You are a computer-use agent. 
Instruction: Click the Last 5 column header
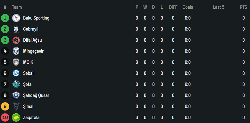coord(219,7)
